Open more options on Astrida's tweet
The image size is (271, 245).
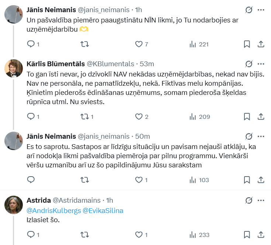(x=261, y=200)
